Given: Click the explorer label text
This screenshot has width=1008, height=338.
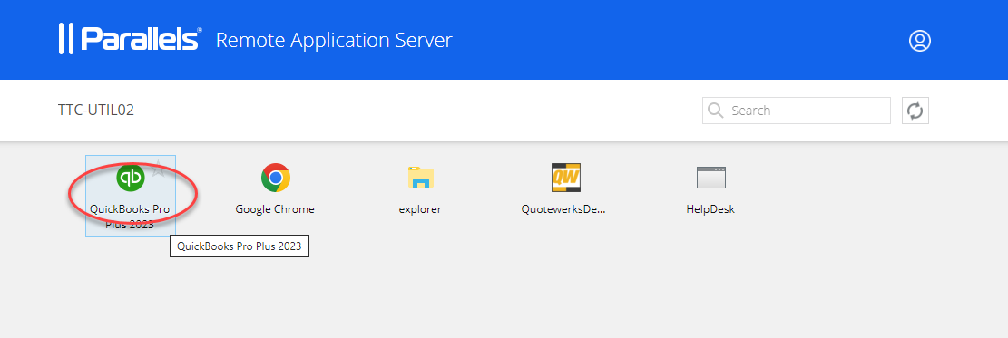Looking at the screenshot, I should pos(420,209).
